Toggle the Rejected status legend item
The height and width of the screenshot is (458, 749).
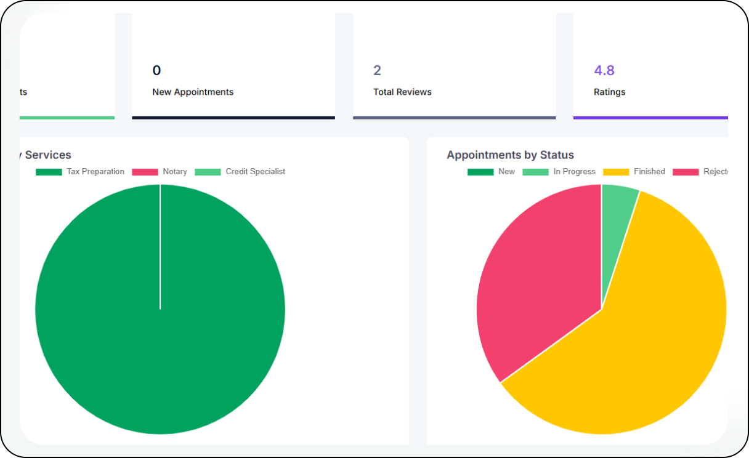pyautogui.click(x=715, y=172)
